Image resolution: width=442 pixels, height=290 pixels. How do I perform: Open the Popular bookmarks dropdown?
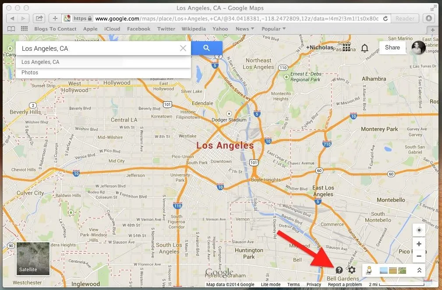pyautogui.click(x=273, y=29)
